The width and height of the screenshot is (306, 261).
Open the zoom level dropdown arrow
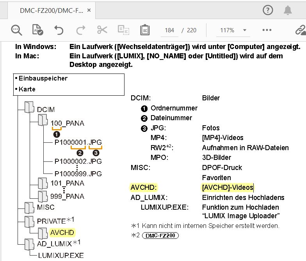[245, 30]
